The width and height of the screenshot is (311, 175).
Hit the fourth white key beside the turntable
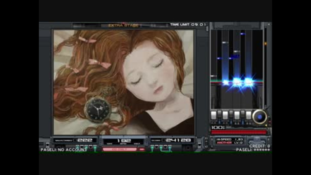click(248, 115)
